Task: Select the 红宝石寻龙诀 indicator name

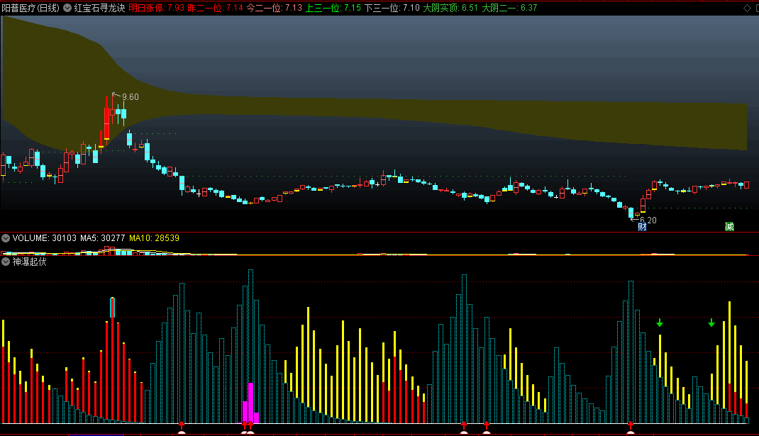Action: pyautogui.click(x=100, y=8)
